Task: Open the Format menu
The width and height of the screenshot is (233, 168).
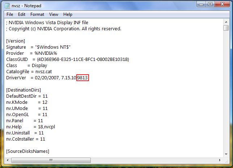Action: point(37,14)
